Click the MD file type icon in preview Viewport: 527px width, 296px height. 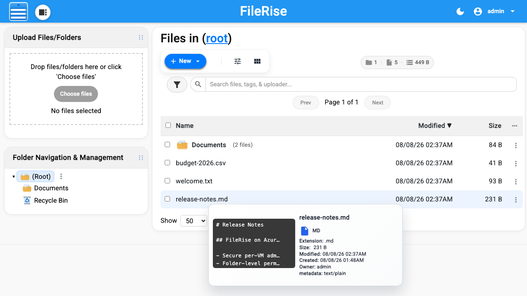click(305, 231)
